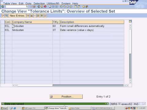This screenshot has width=147, height=110.
Task: Click the INS insert mode indicator
Action: pyautogui.click(x=136, y=104)
